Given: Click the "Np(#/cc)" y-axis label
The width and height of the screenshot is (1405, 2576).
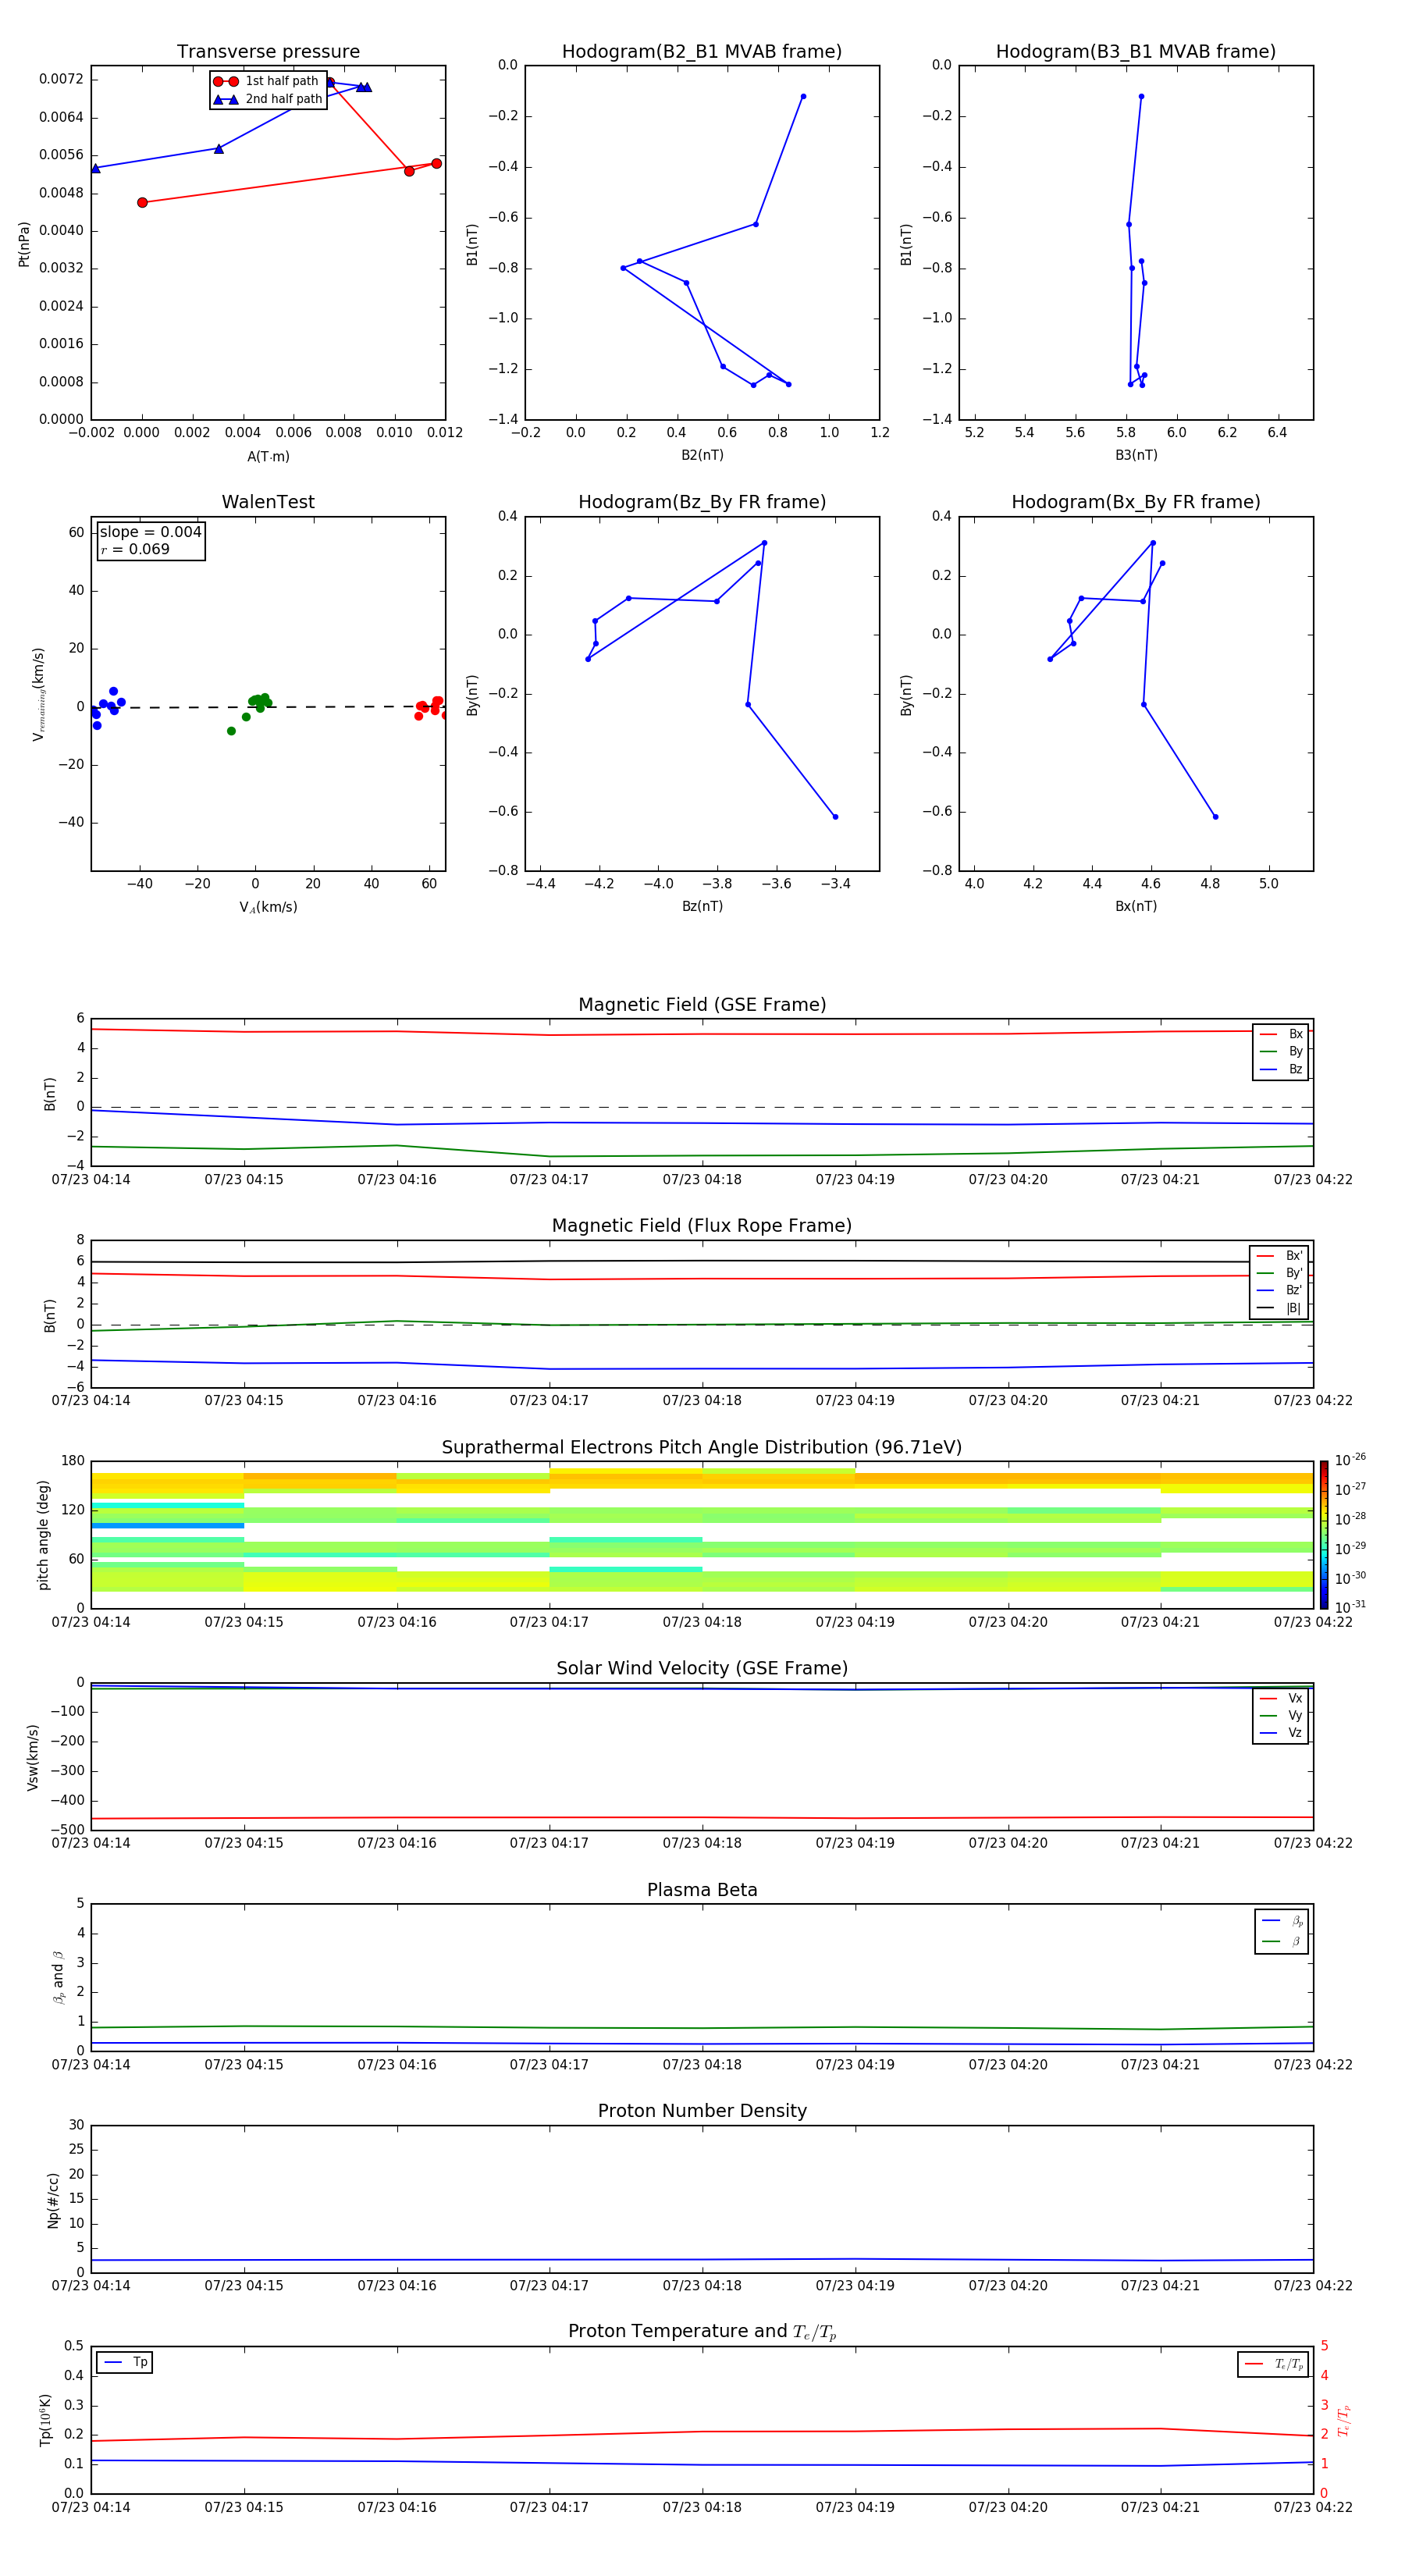Looking at the screenshot, I should 53,2200.
